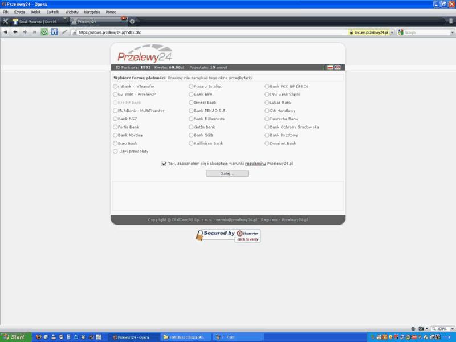The image size is (456, 342).
Task: Open Opera panels wrench icon
Action: (6, 22)
